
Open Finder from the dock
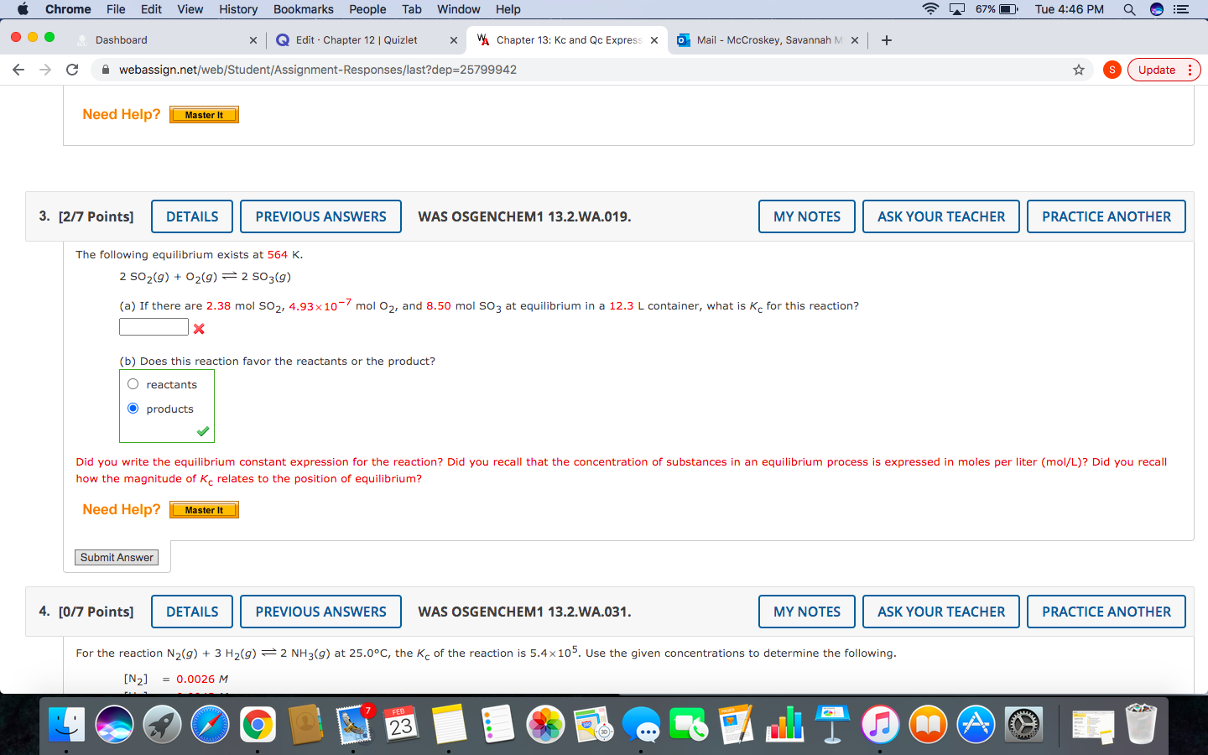point(66,724)
